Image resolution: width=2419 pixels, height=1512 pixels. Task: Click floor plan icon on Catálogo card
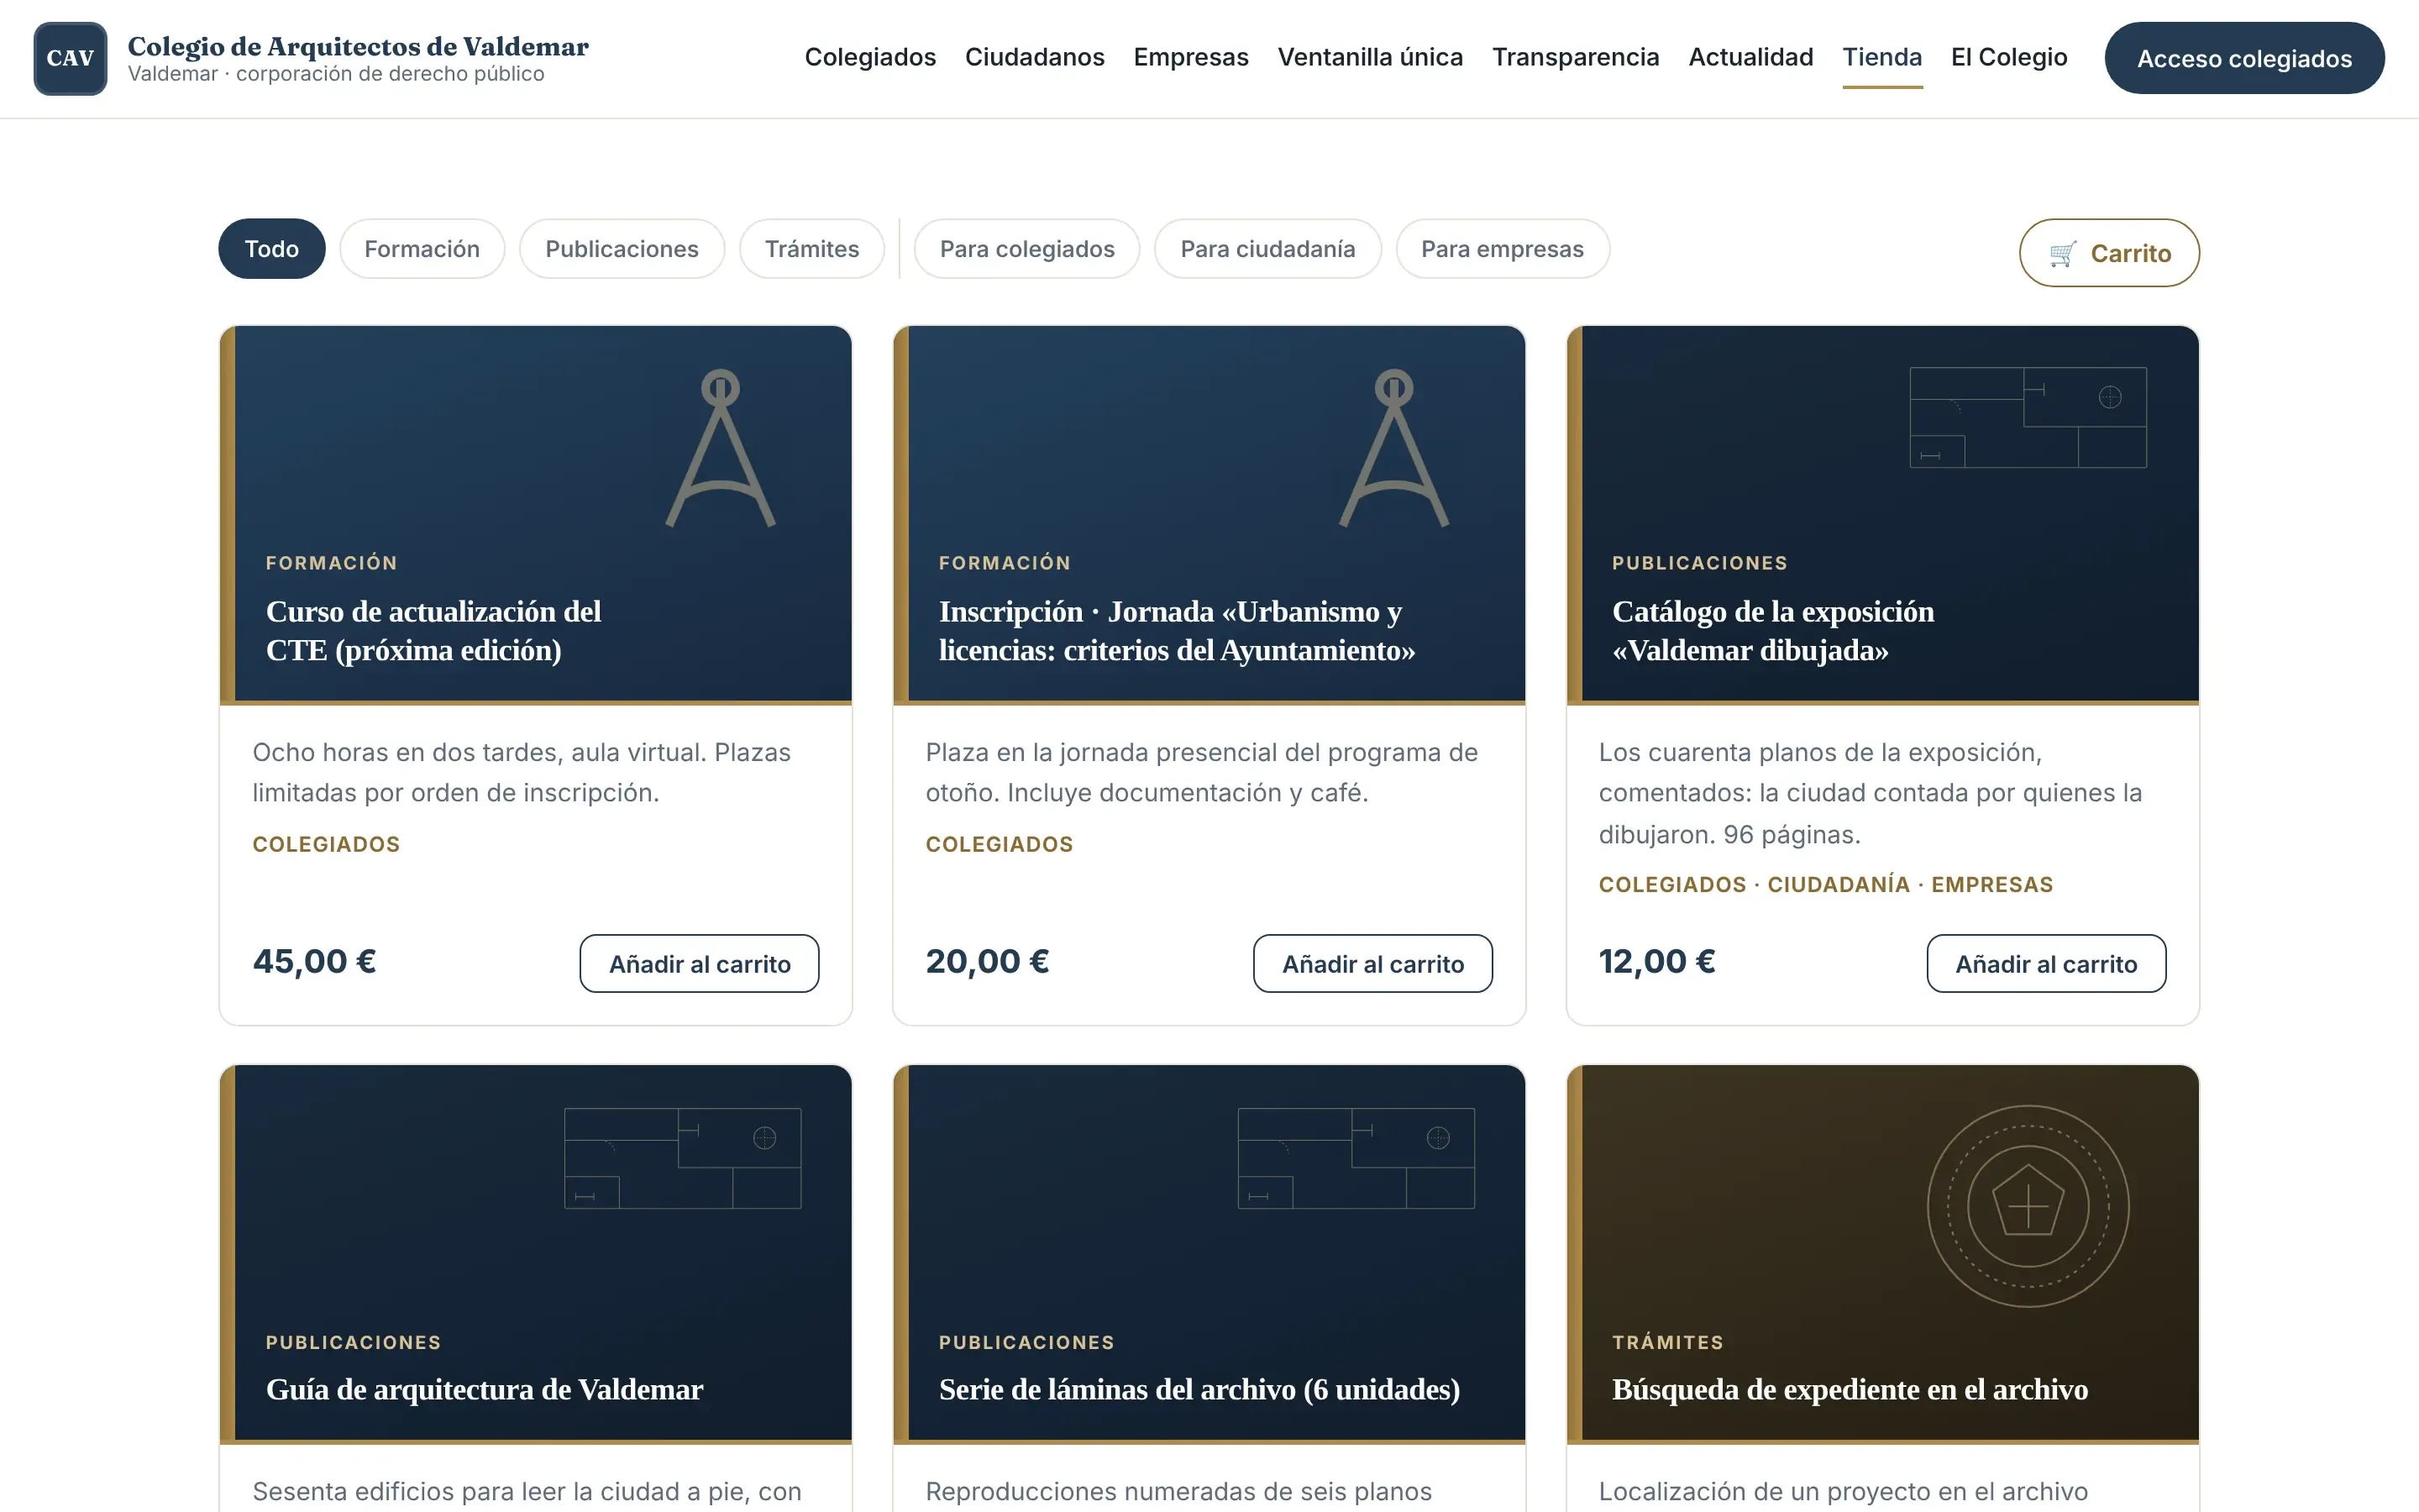[2028, 417]
